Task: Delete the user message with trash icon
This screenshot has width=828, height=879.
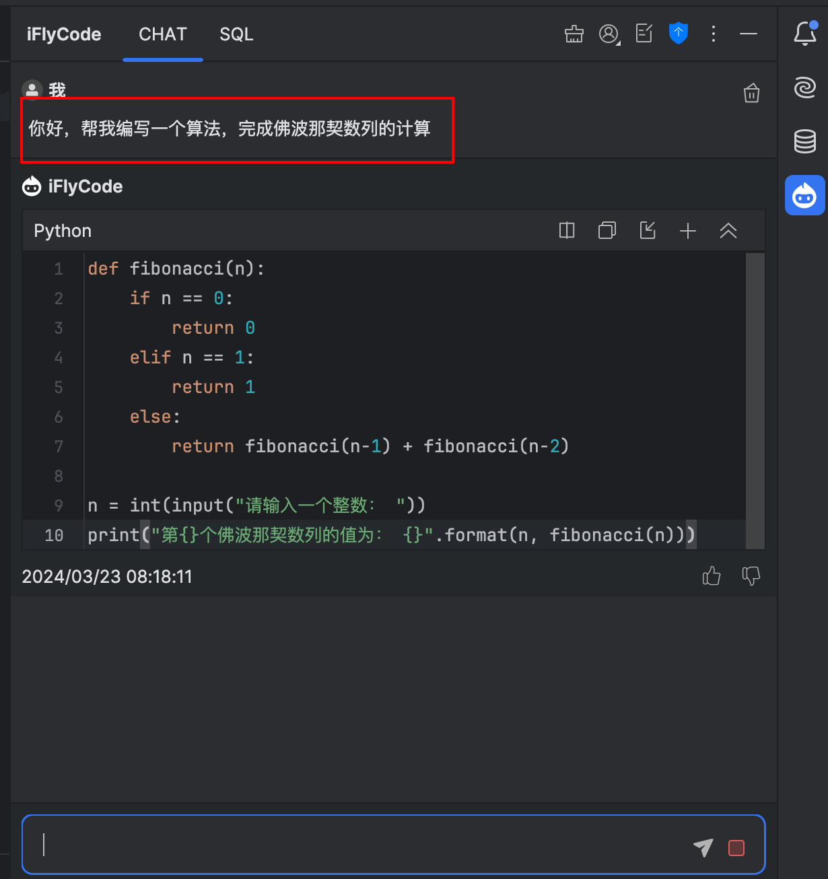Action: coord(752,94)
